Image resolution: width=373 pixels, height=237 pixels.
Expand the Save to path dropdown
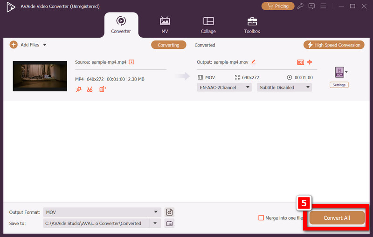click(155, 223)
